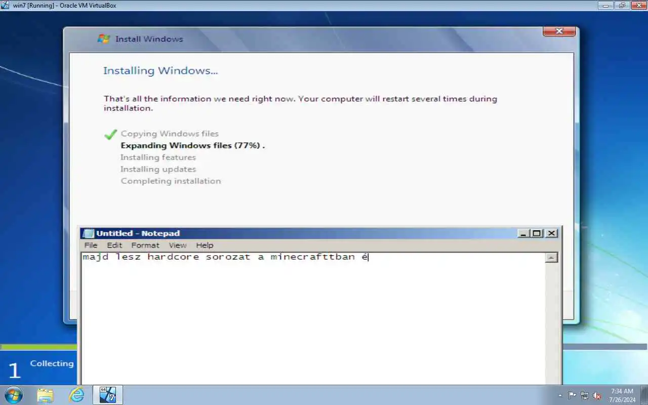648x405 pixels.
Task: Click the "Completing installation" step
Action: [x=171, y=181]
